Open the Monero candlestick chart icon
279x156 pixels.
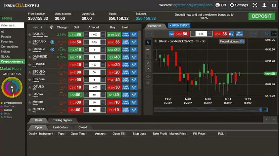(x=134, y=102)
